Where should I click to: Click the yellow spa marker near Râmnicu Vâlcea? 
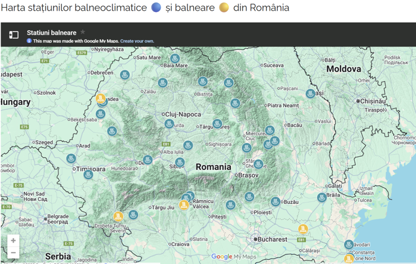pyautogui.click(x=184, y=204)
